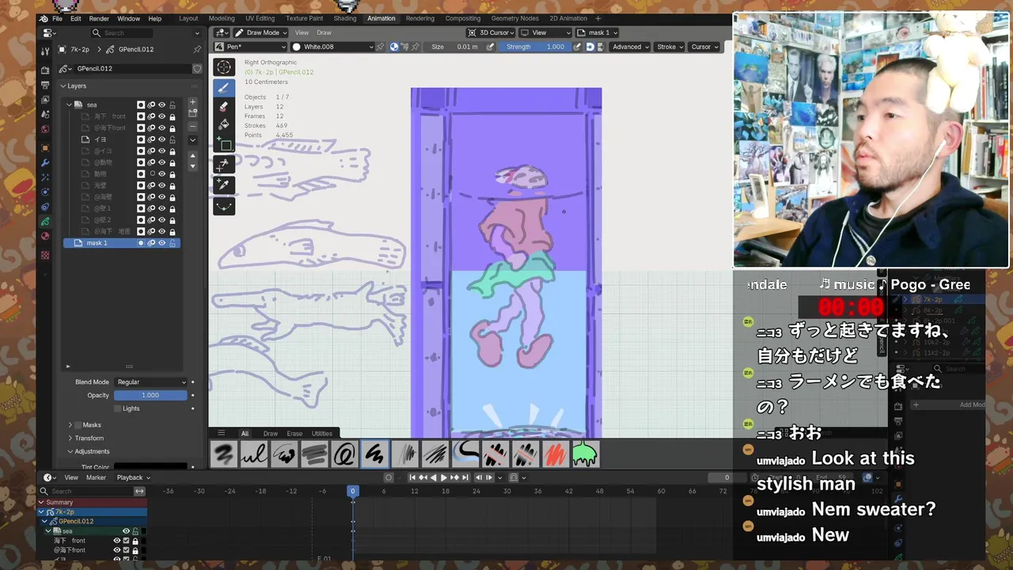Toggle visibility of mask 1 layer
This screenshot has height=570, width=1013.
click(x=161, y=243)
